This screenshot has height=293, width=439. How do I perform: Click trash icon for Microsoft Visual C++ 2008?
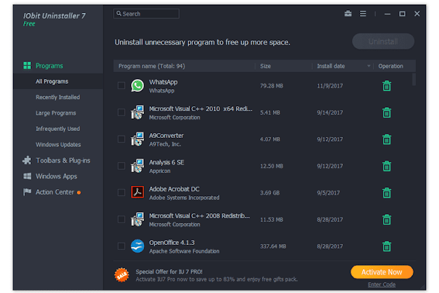(387, 220)
